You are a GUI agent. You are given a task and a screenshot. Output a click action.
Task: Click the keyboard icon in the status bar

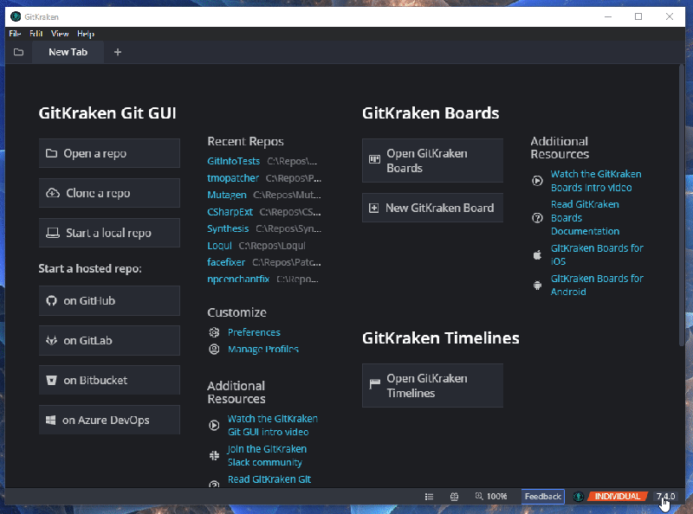[x=454, y=497]
